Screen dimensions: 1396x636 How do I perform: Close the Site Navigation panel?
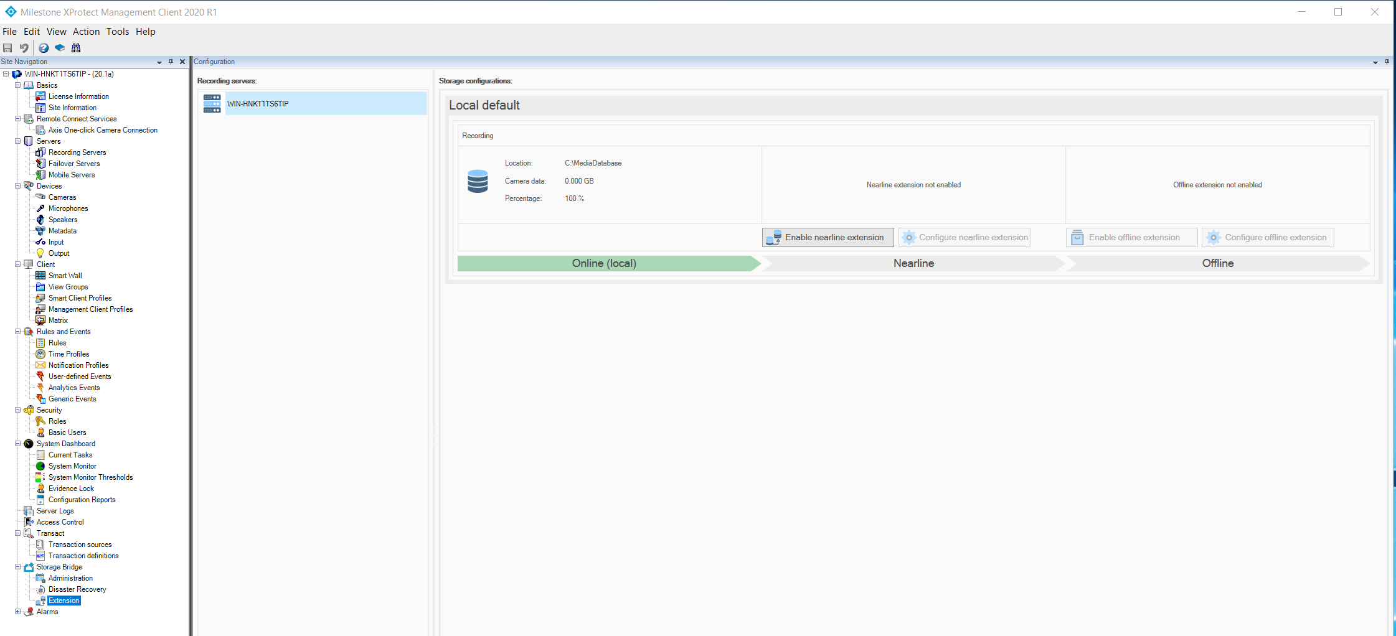tap(182, 62)
